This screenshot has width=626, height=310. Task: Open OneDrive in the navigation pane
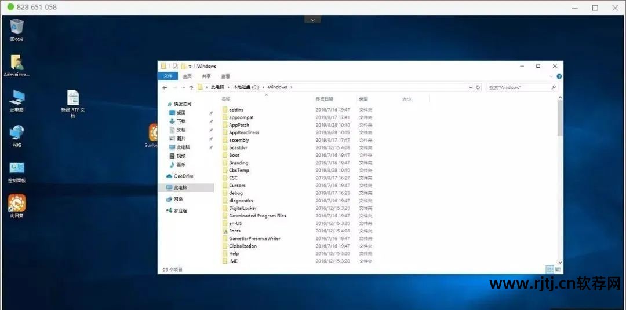coord(180,176)
